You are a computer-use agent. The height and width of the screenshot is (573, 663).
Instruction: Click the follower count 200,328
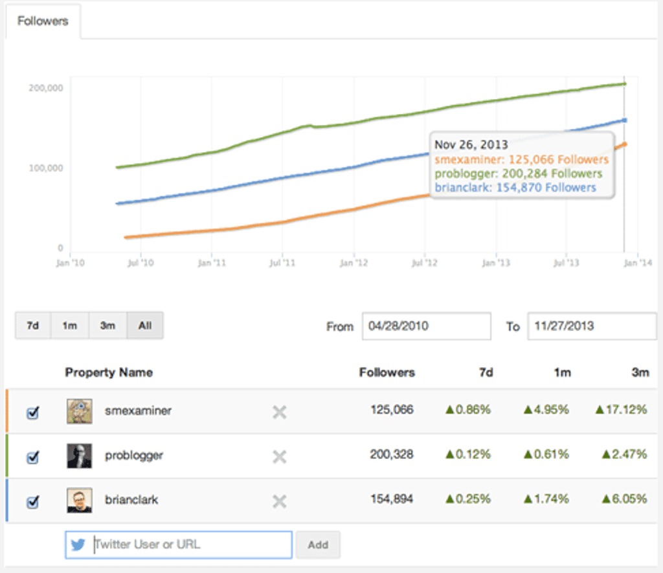point(392,455)
